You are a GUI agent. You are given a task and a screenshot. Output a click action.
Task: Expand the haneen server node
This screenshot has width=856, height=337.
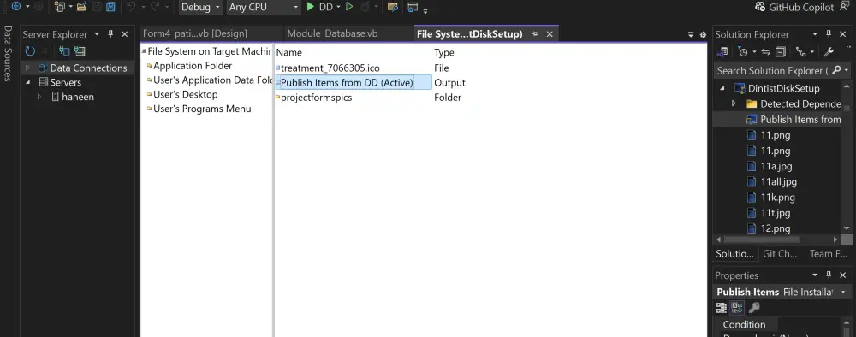pyautogui.click(x=39, y=97)
